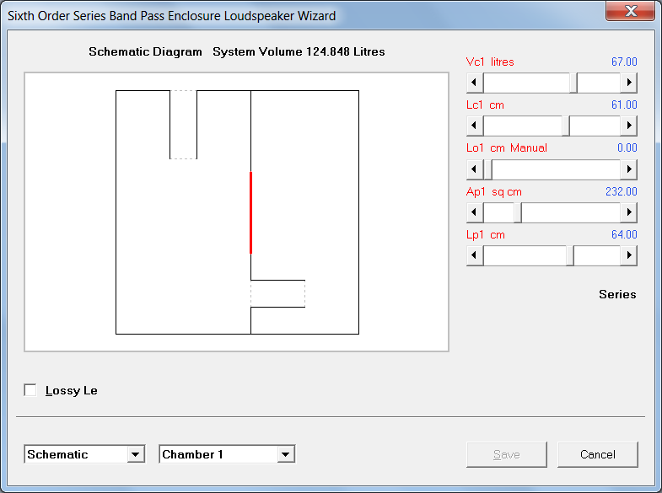Image resolution: width=662 pixels, height=493 pixels.
Task: Click the Ap1 sq cm label
Action: coord(494,192)
